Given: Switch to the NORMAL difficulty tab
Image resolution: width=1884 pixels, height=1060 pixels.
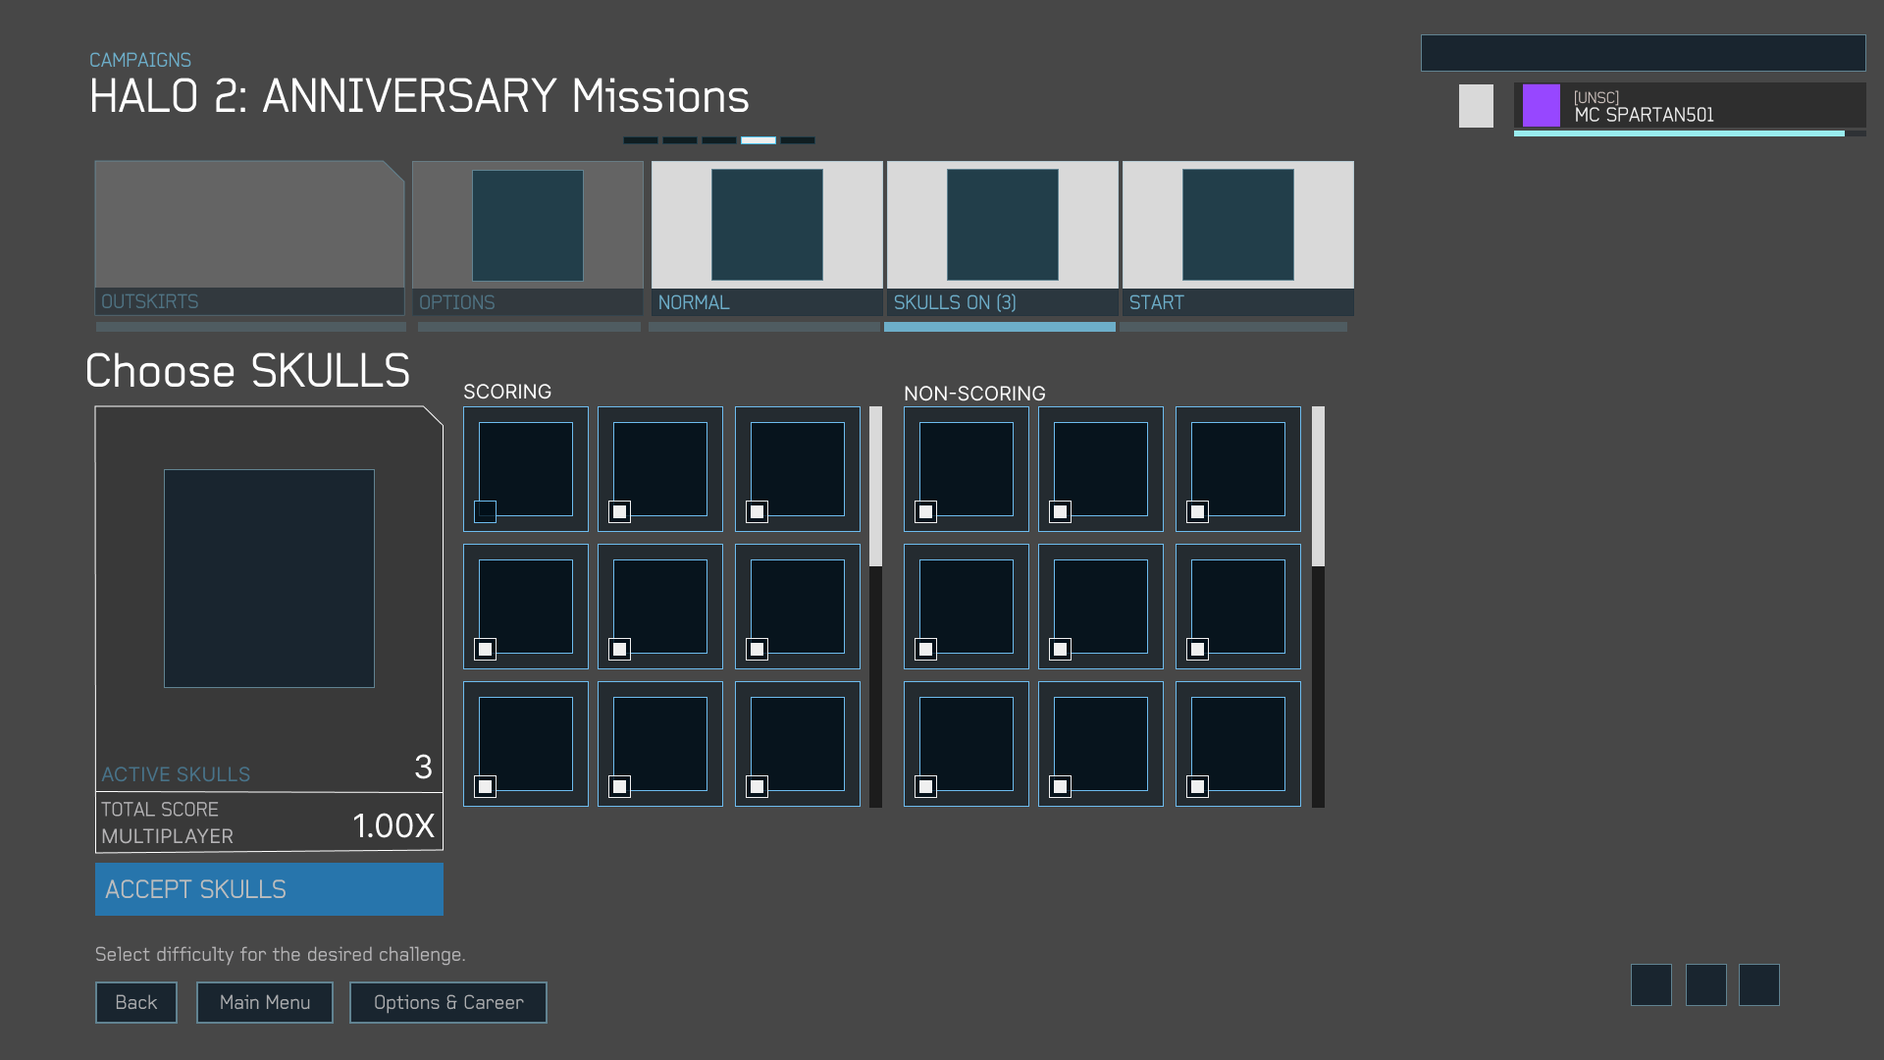Looking at the screenshot, I should [x=767, y=238].
